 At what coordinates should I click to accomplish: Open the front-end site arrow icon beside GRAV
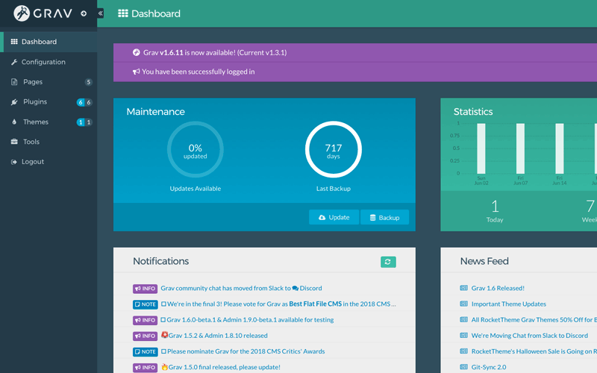84,13
